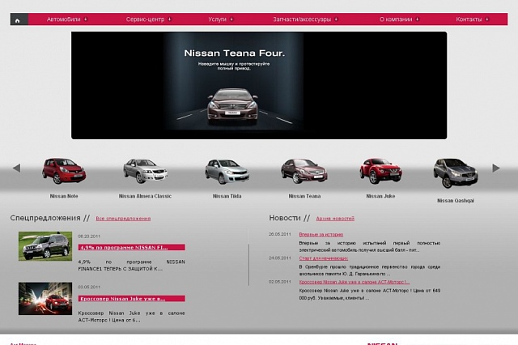Expand the Услуги menu arrow

pyautogui.click(x=231, y=19)
